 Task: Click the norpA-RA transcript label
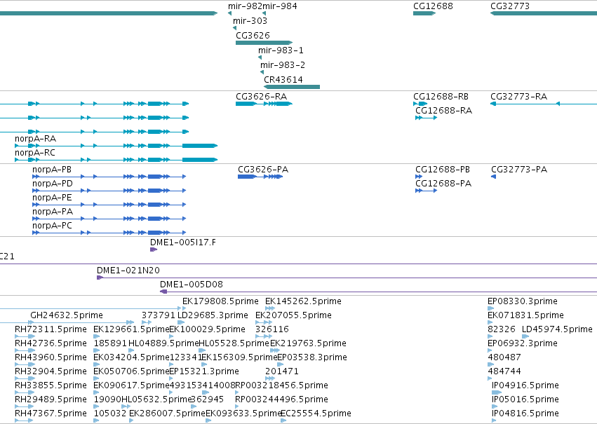(35, 139)
